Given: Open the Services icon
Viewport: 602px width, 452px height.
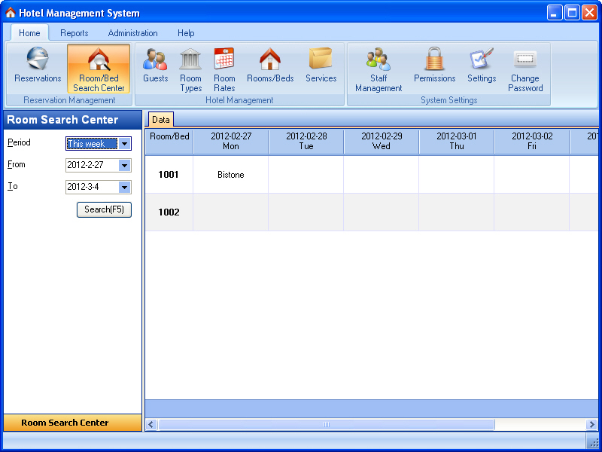Looking at the screenshot, I should pos(321,66).
